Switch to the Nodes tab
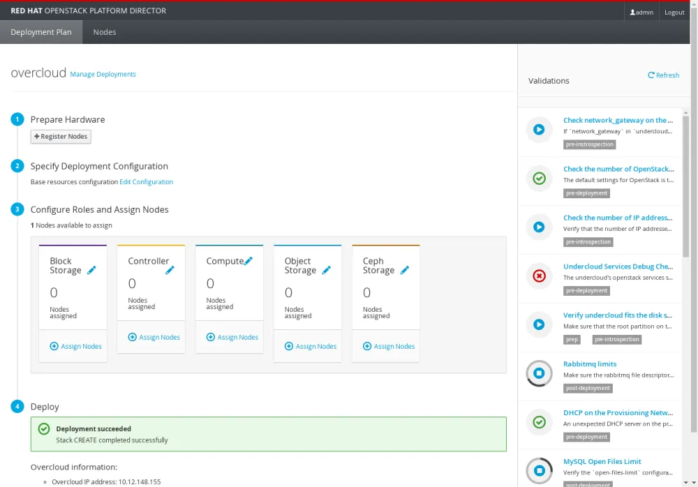This screenshot has width=698, height=487. tap(105, 32)
